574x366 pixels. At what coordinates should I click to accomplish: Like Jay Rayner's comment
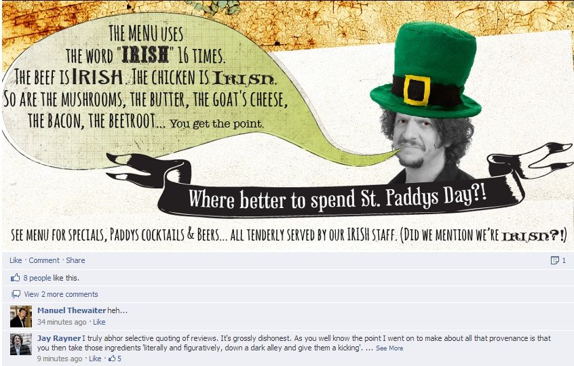(x=95, y=359)
